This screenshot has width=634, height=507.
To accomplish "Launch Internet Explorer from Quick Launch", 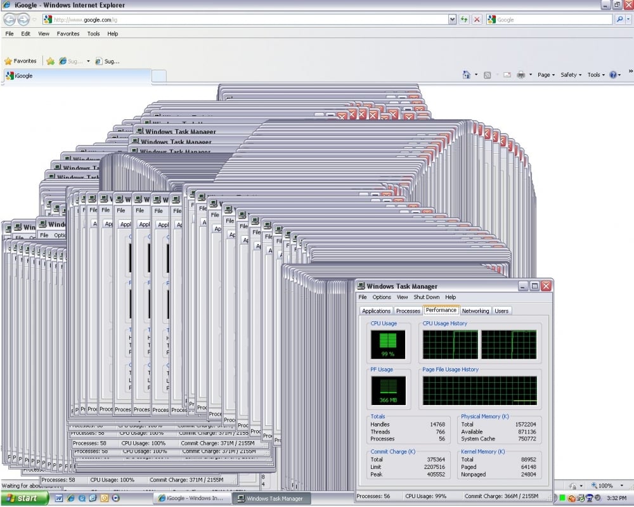I will tap(70, 499).
